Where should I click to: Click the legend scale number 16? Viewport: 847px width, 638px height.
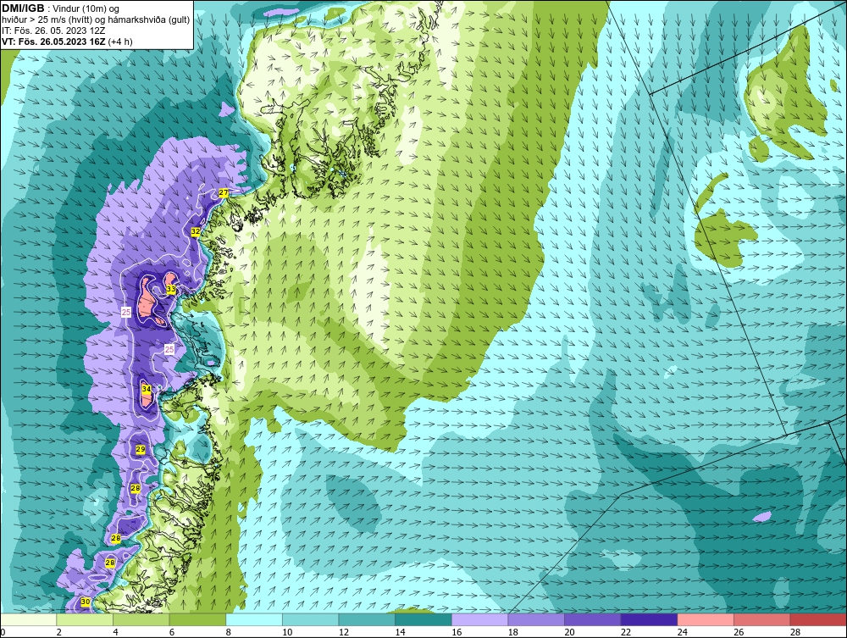(x=457, y=632)
